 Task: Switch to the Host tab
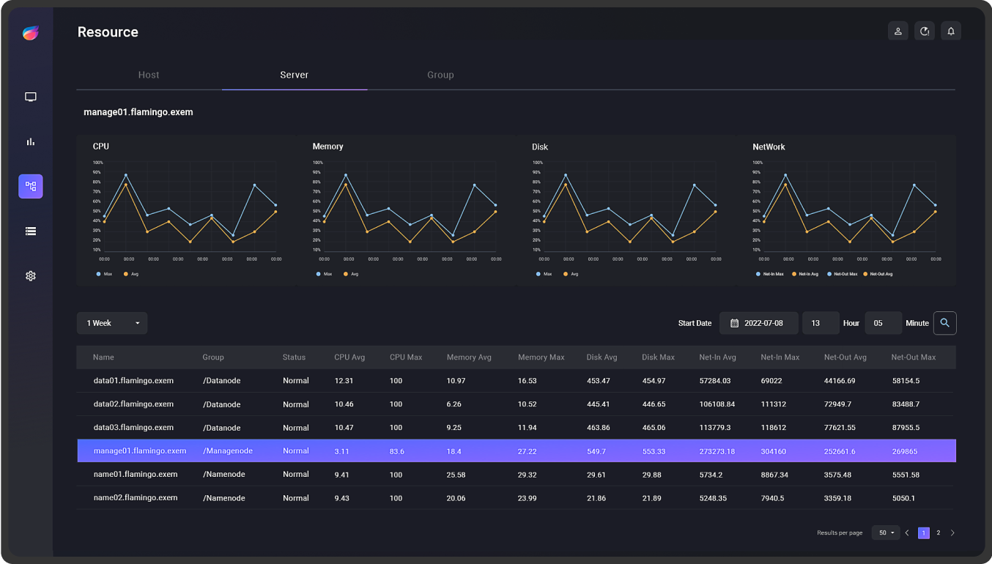point(149,75)
